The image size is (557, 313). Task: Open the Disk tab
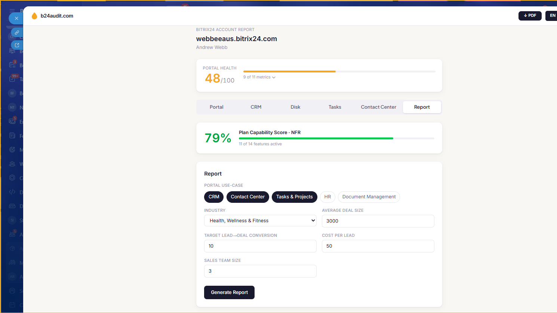pos(295,107)
